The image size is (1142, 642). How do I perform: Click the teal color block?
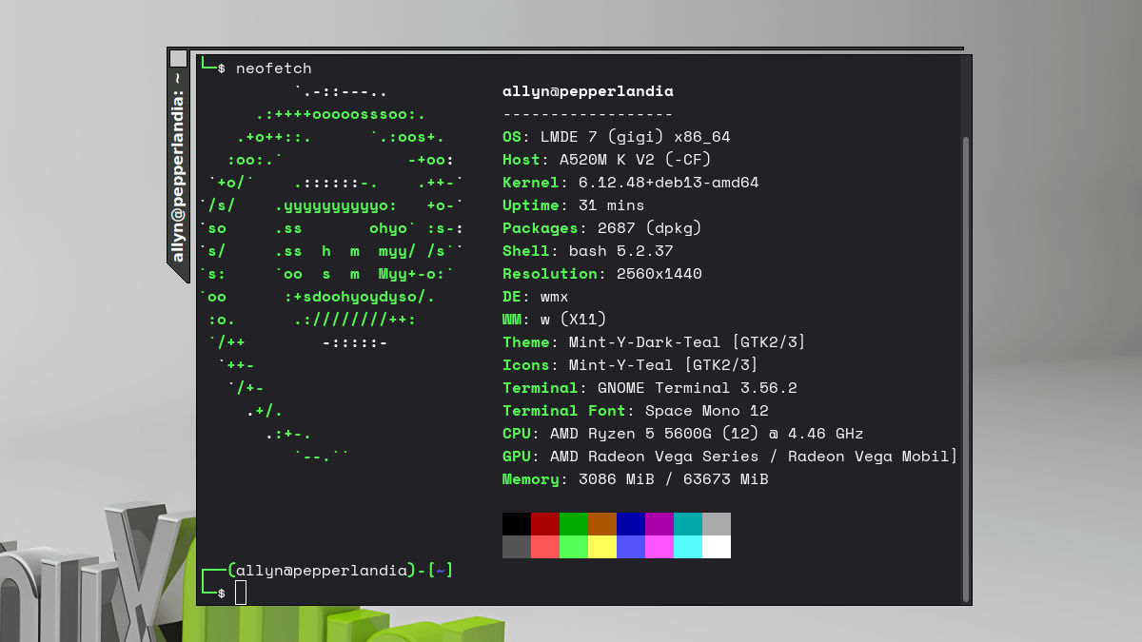tap(688, 524)
